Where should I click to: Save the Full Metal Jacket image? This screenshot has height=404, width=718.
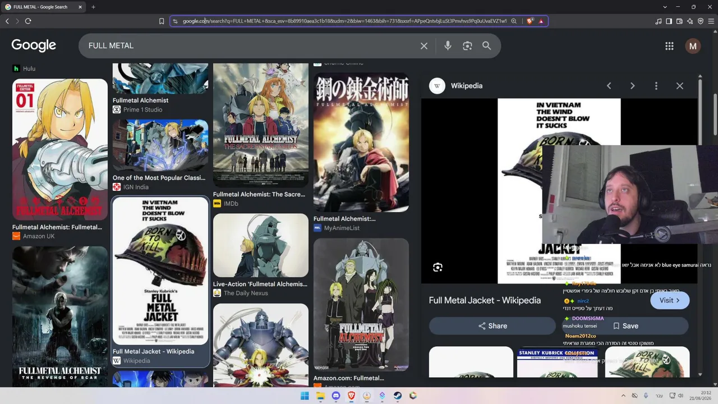(625, 326)
